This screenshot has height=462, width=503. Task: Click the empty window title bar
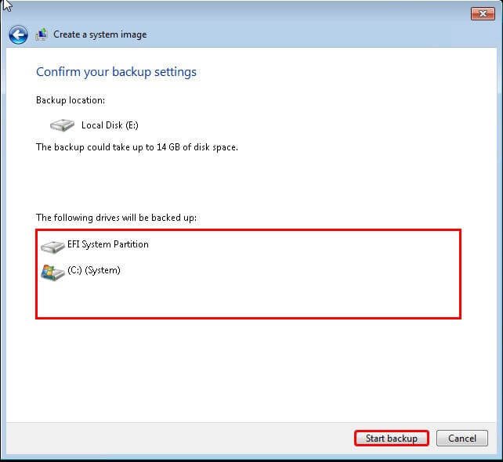click(235, 13)
